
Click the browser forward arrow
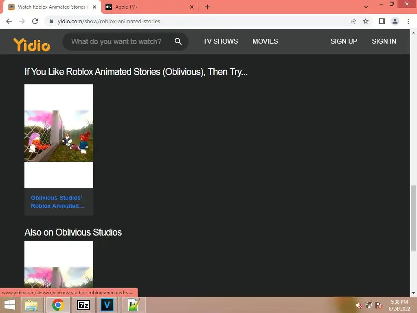[x=22, y=21]
